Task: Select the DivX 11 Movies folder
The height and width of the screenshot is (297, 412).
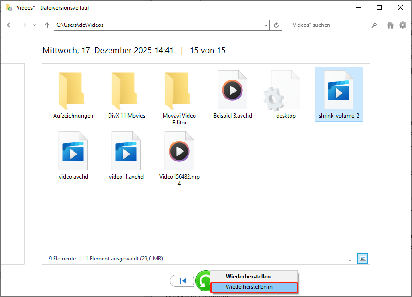Action: (127, 94)
